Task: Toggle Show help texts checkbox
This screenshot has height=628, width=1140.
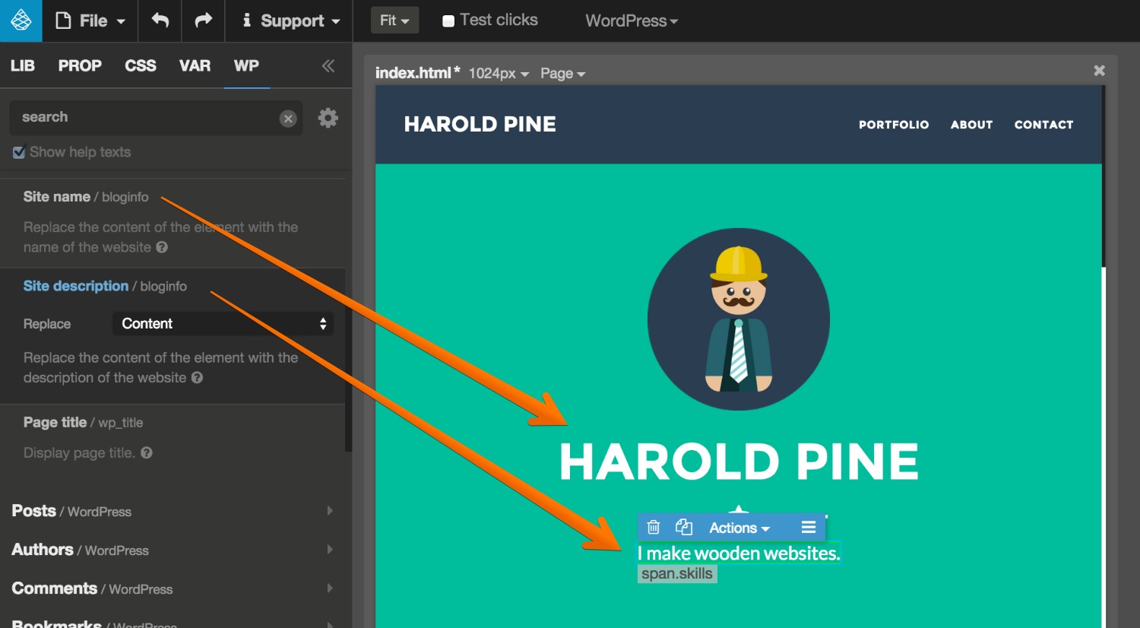Action: [x=19, y=153]
